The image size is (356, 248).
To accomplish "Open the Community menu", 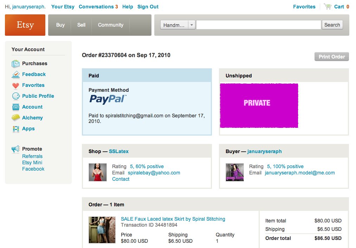I will tap(111, 25).
